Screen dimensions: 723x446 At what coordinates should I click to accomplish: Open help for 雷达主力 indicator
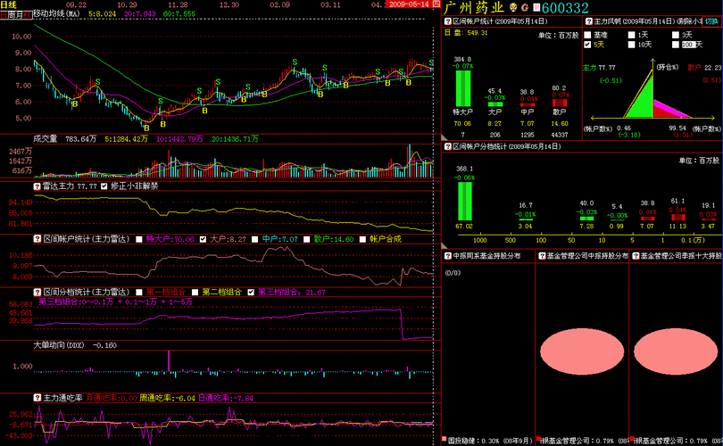[x=37, y=186]
